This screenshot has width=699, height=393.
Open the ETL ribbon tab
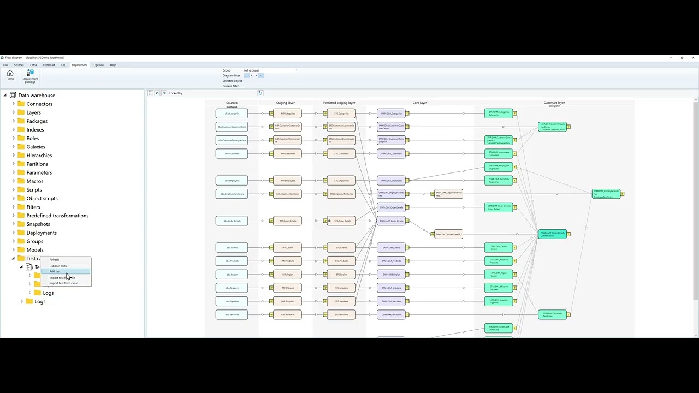(63, 65)
